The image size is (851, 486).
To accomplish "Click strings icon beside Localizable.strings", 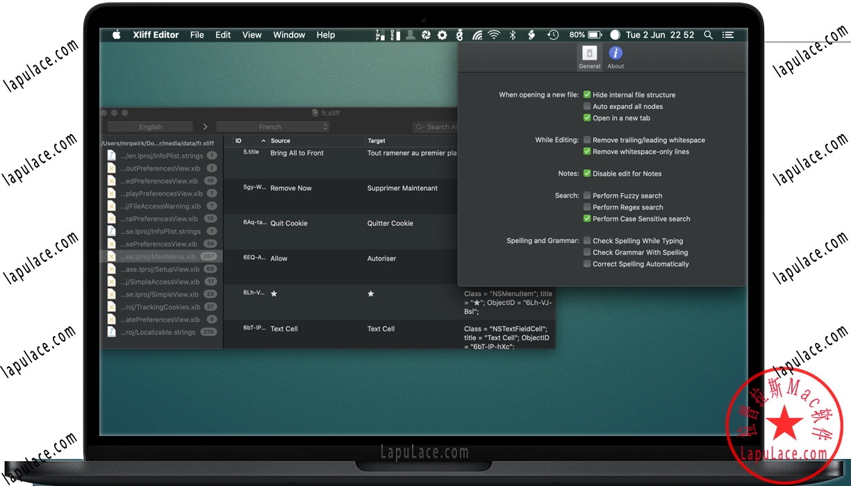I will click(x=111, y=332).
